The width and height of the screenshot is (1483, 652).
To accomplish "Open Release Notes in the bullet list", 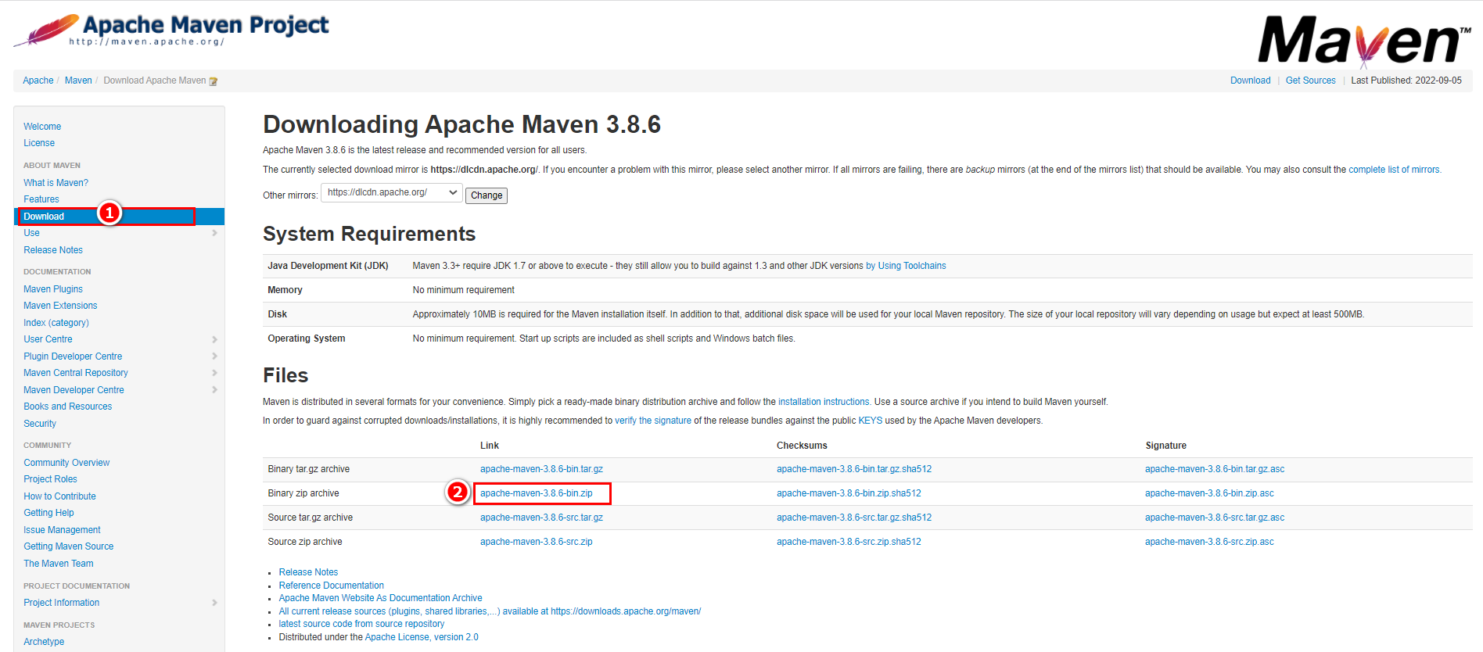I will [308, 572].
